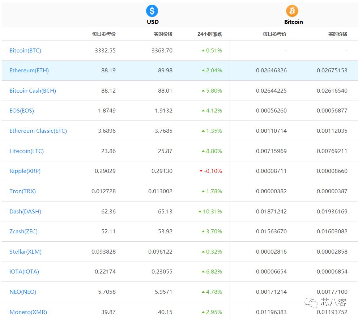Image resolution: width=358 pixels, height=318 pixels.
Task: Click Litecoin BTC value 0.00769211
Action: pyautogui.click(x=332, y=151)
